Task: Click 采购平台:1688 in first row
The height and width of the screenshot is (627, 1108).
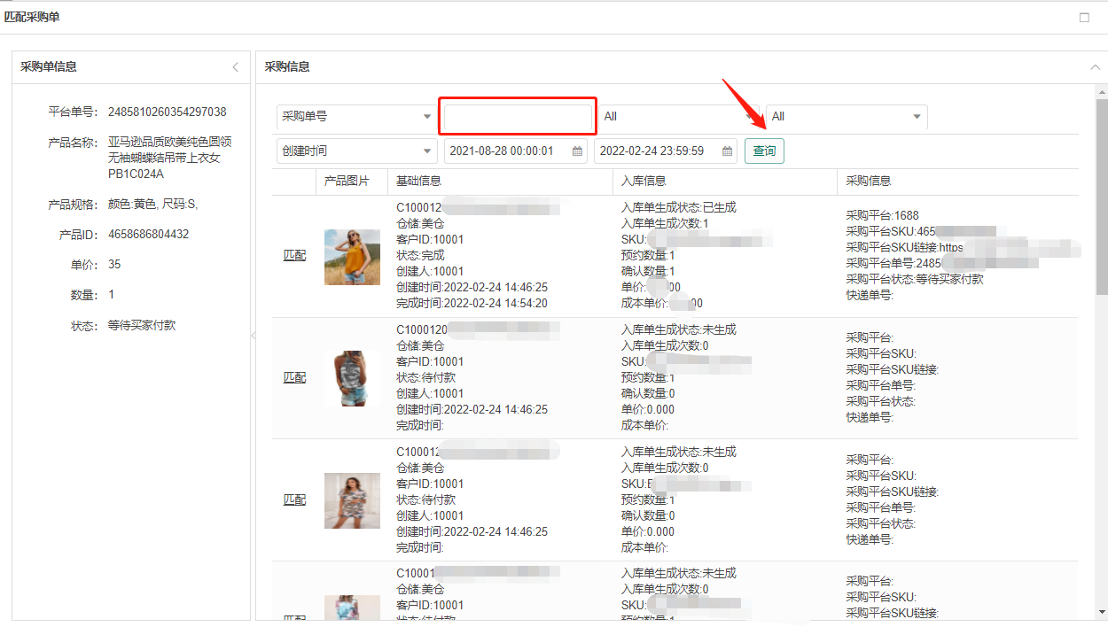Action: [x=882, y=215]
